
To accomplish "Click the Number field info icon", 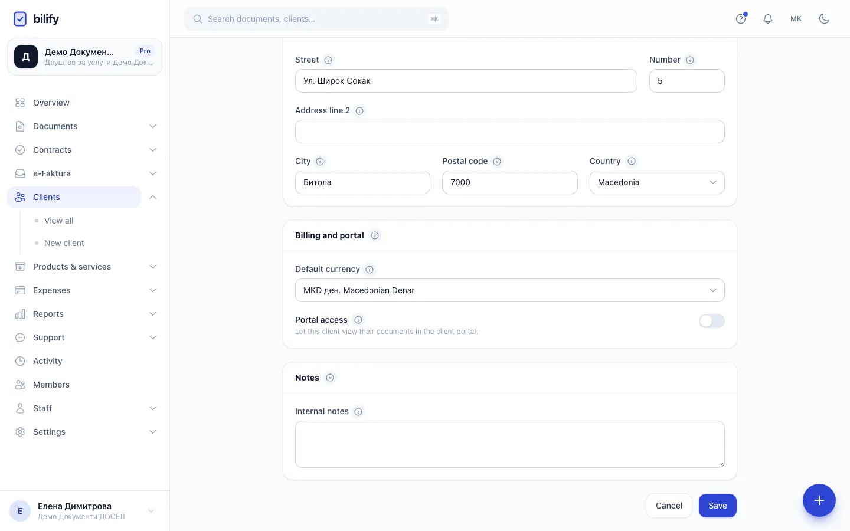I will point(690,60).
